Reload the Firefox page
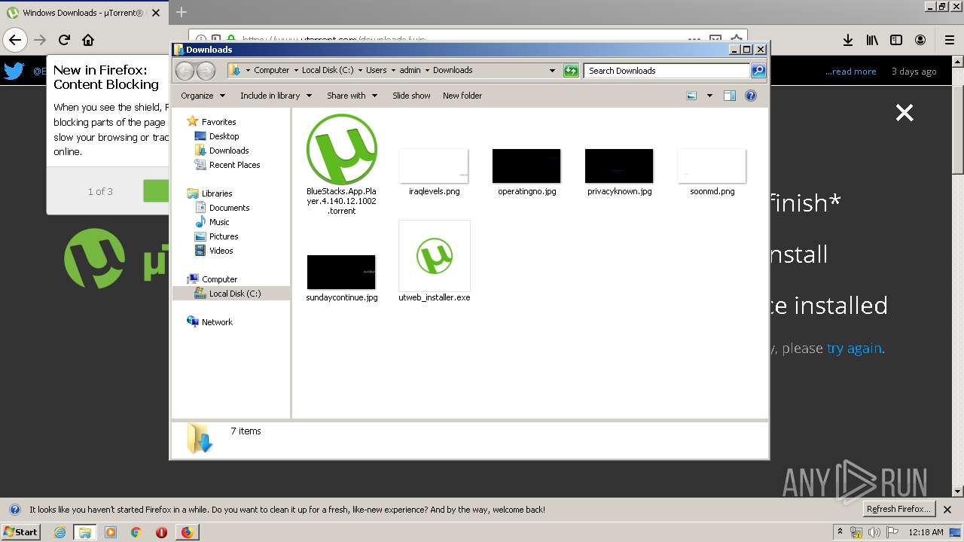Screen dimensions: 964x542 tap(64, 40)
